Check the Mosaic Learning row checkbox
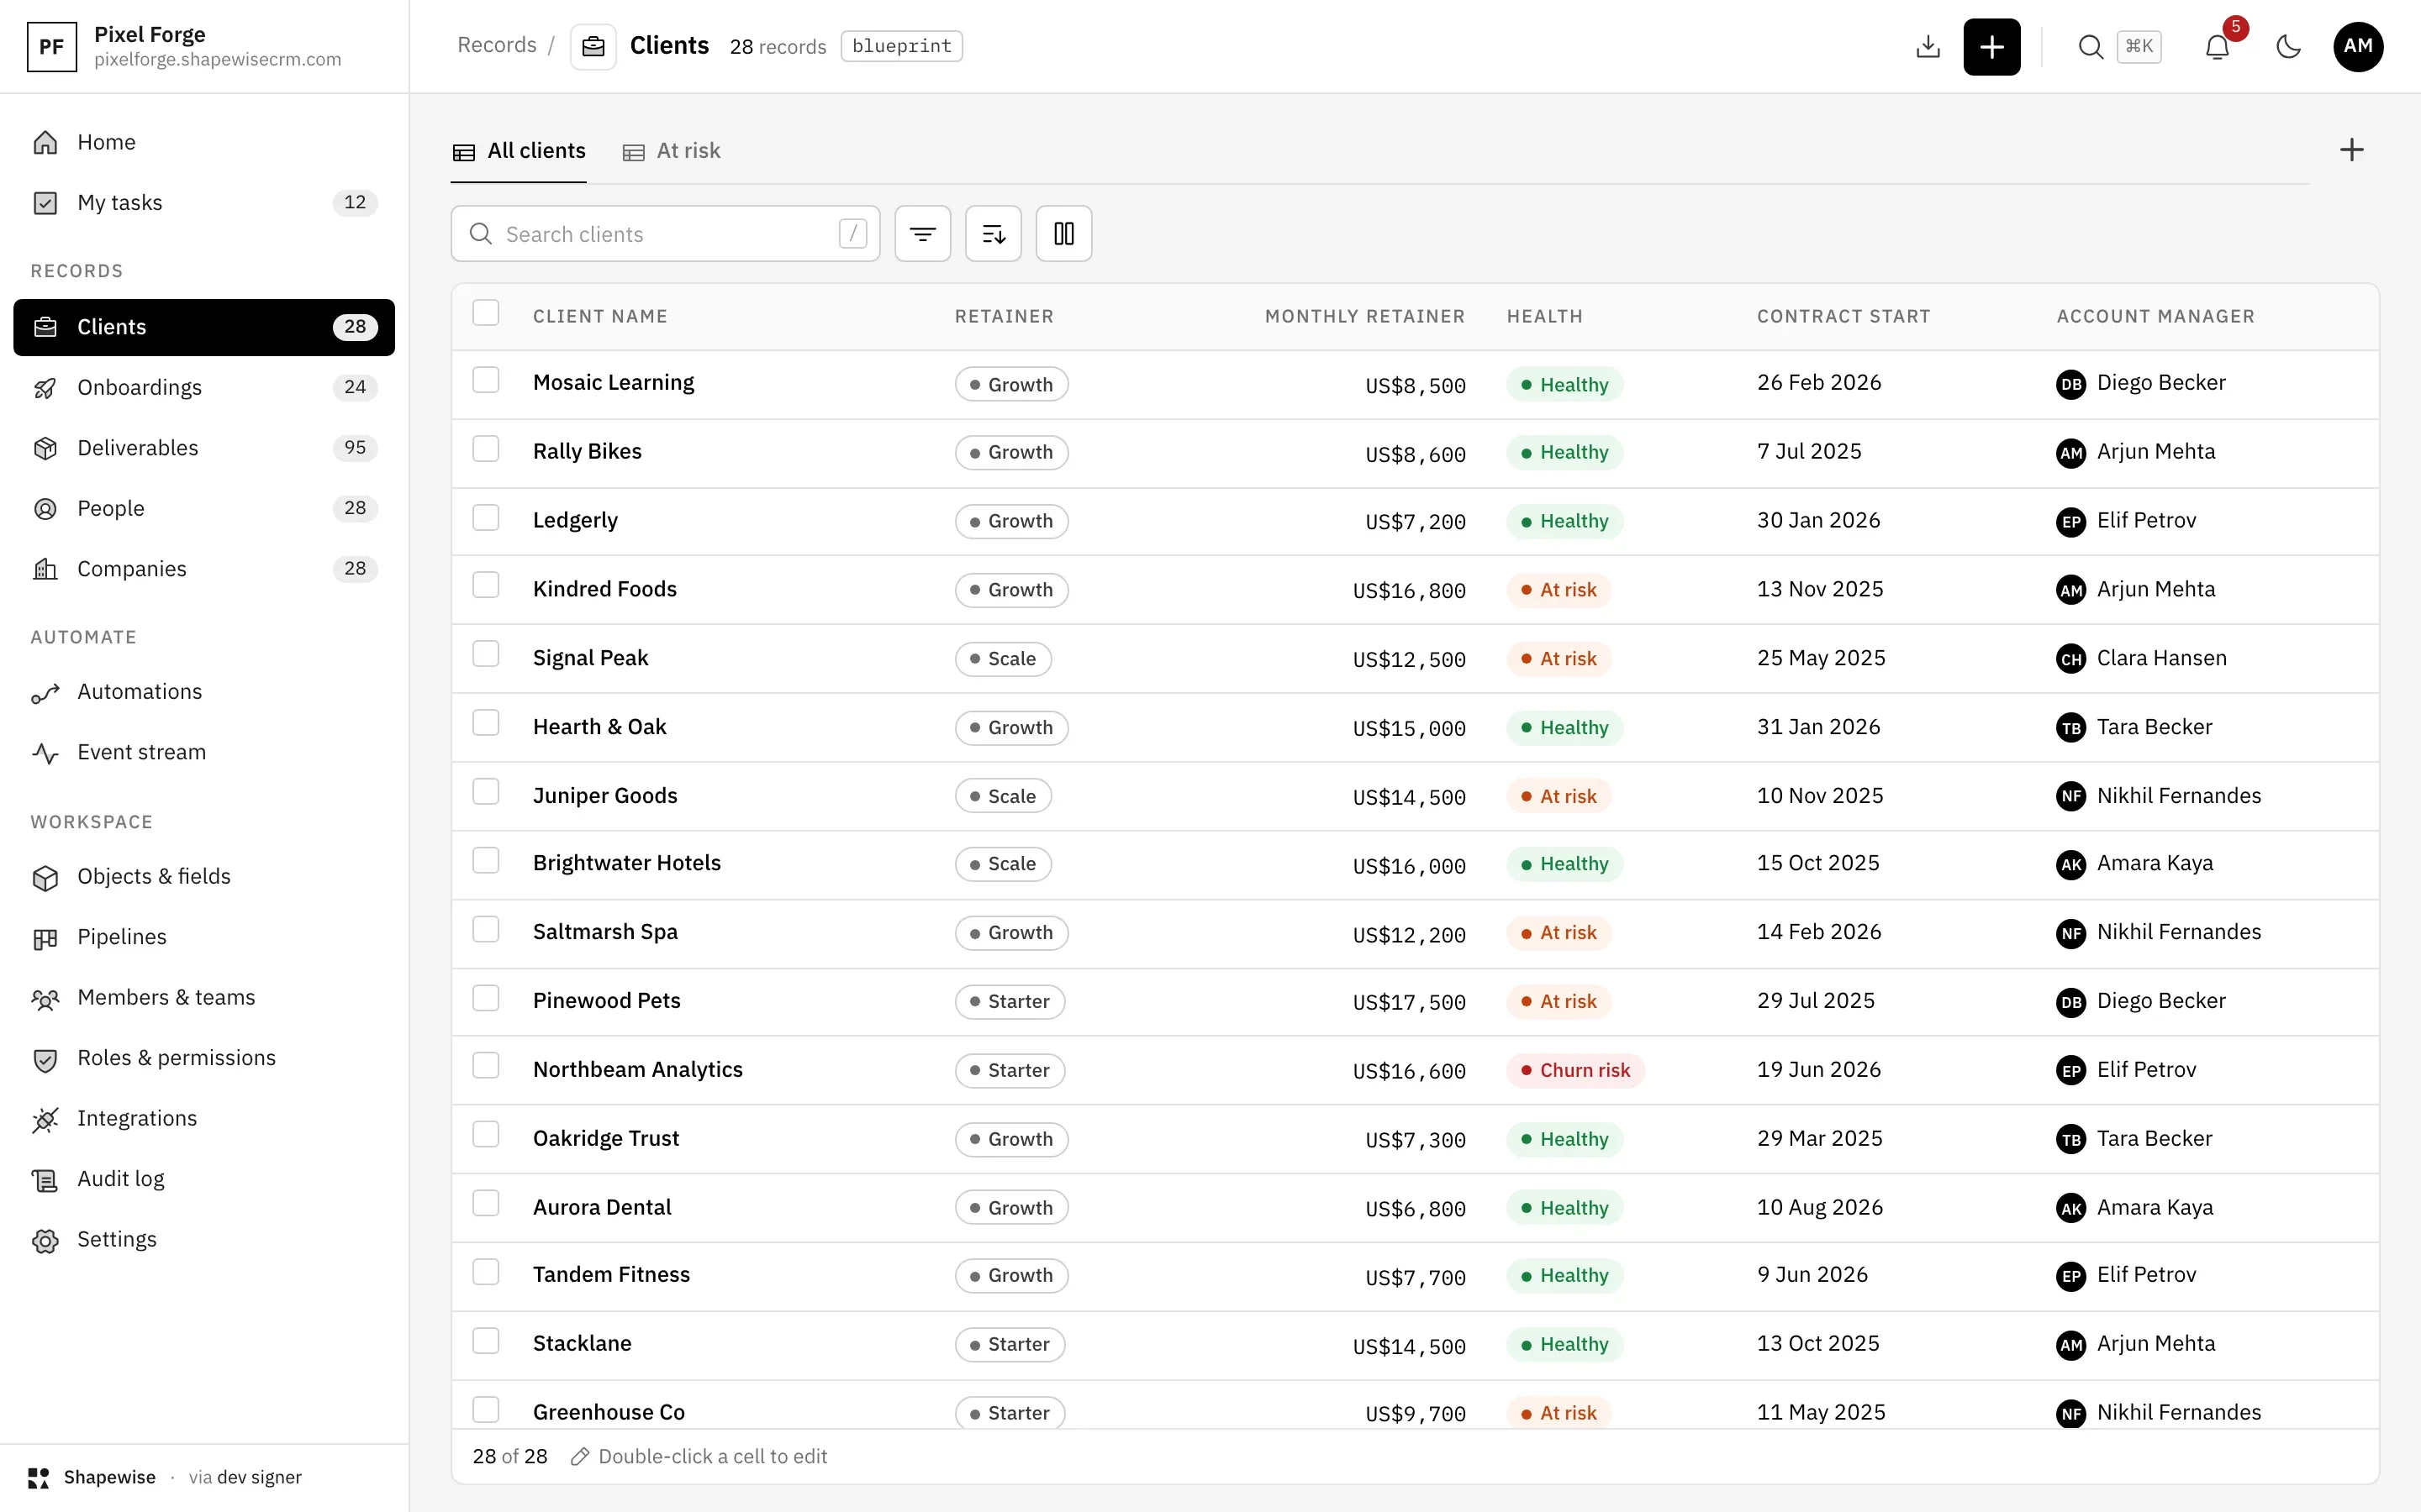 485,380
